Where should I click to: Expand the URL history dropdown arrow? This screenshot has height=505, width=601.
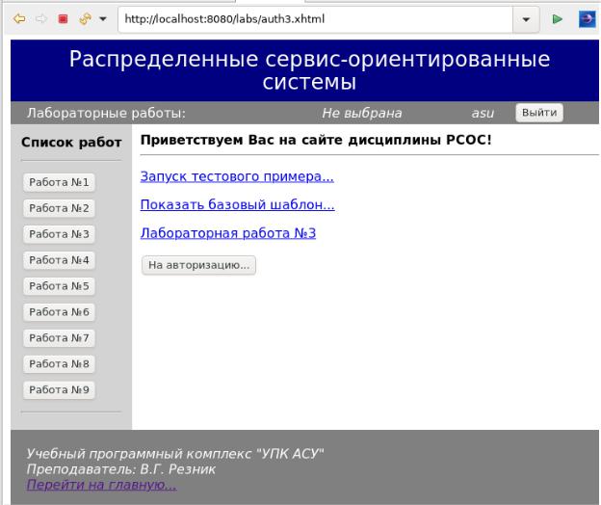(526, 19)
